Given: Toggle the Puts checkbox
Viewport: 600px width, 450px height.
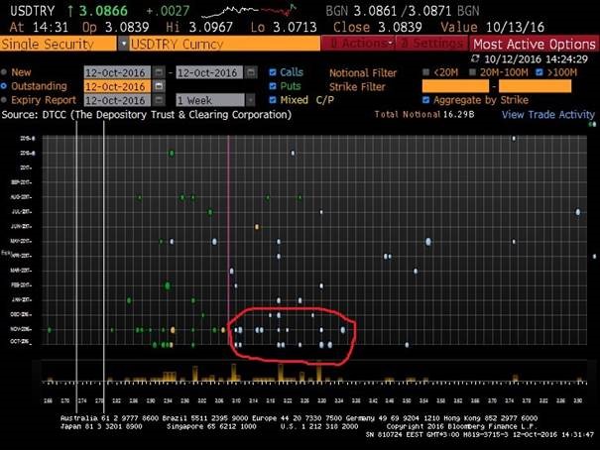Looking at the screenshot, I should coord(273,86).
